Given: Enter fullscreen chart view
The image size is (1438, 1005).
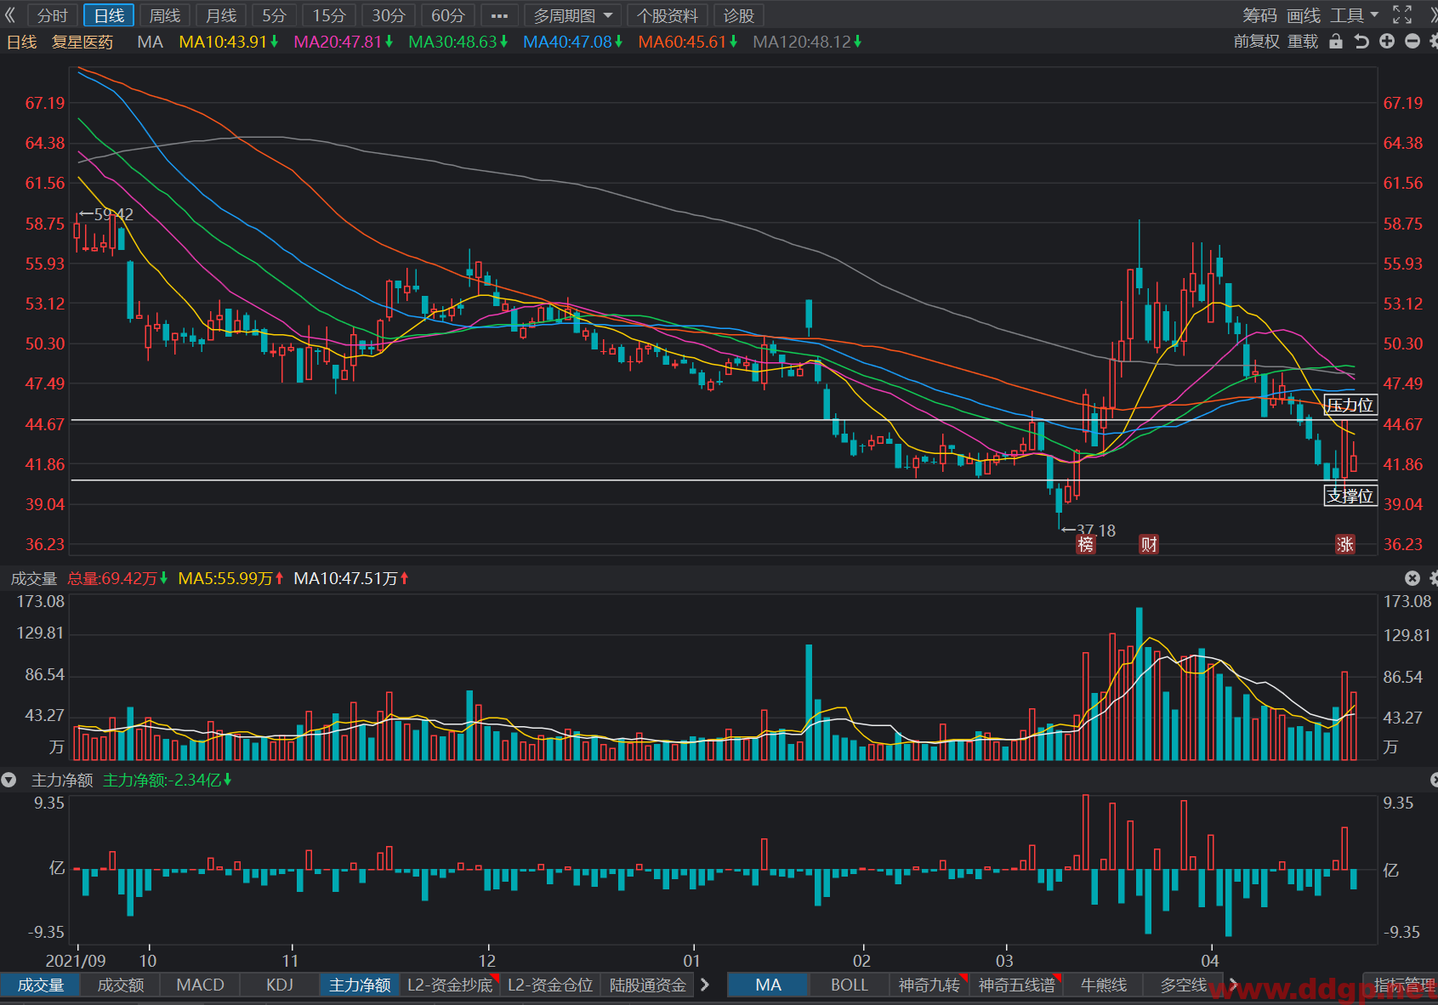Looking at the screenshot, I should [1402, 14].
